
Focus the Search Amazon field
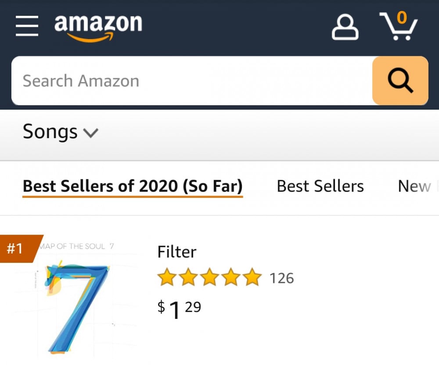pyautogui.click(x=191, y=81)
